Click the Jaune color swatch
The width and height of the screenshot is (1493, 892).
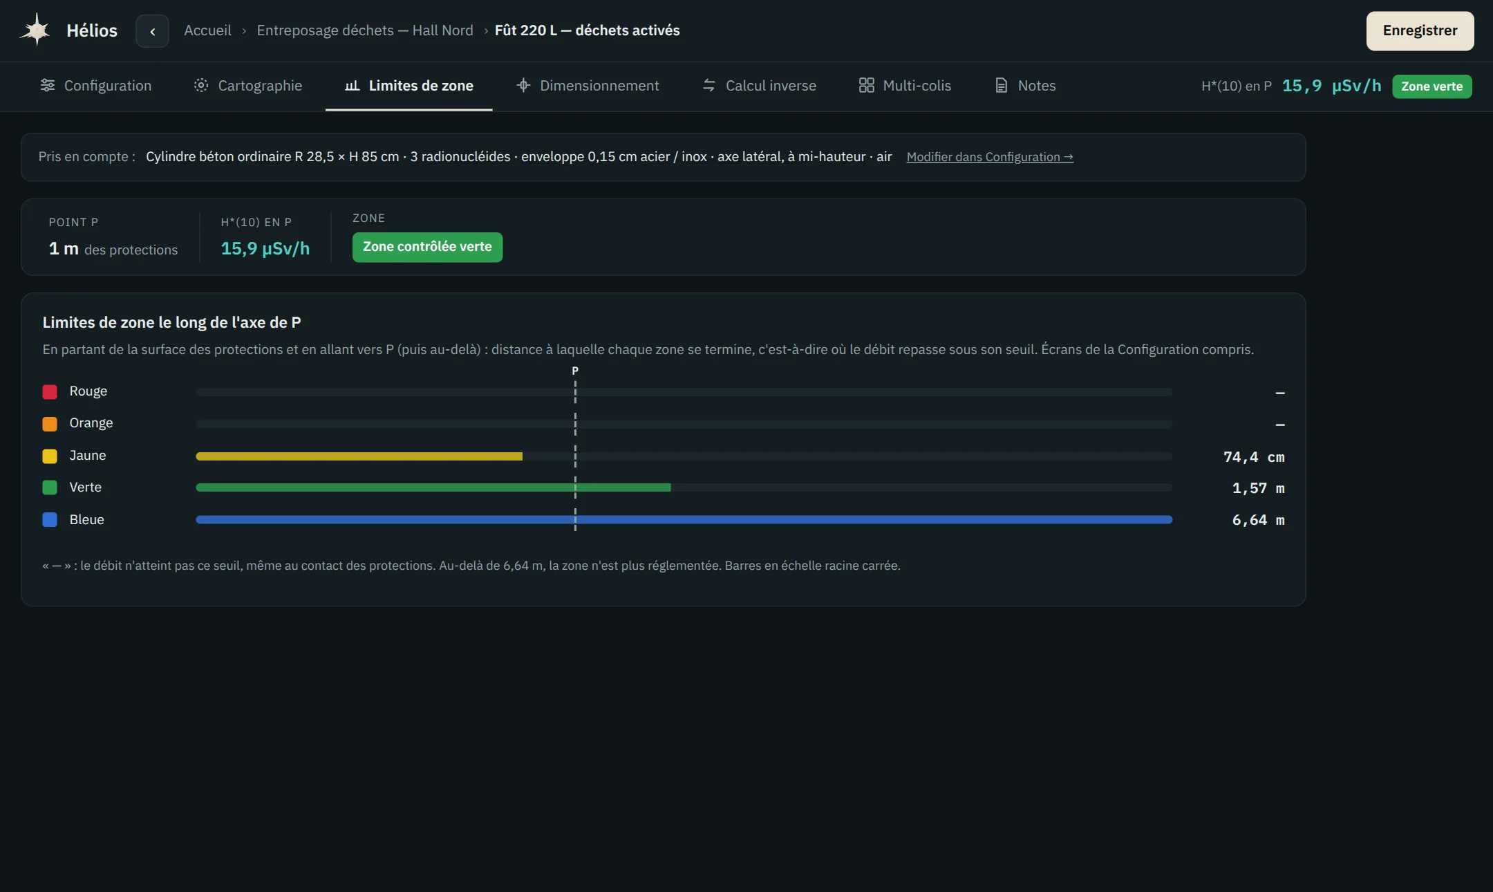(x=50, y=456)
